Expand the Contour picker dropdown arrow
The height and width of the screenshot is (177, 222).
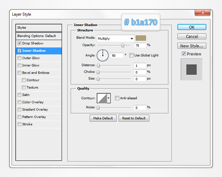[x=108, y=98]
